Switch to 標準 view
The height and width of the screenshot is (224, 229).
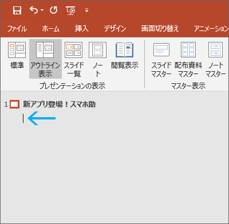click(x=17, y=56)
